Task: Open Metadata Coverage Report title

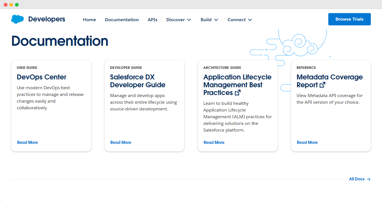Action: tap(330, 81)
